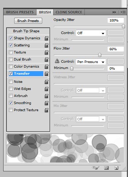Open the Opacity Jitter Control dropdown
128x177 pixels.
[x=91, y=33]
